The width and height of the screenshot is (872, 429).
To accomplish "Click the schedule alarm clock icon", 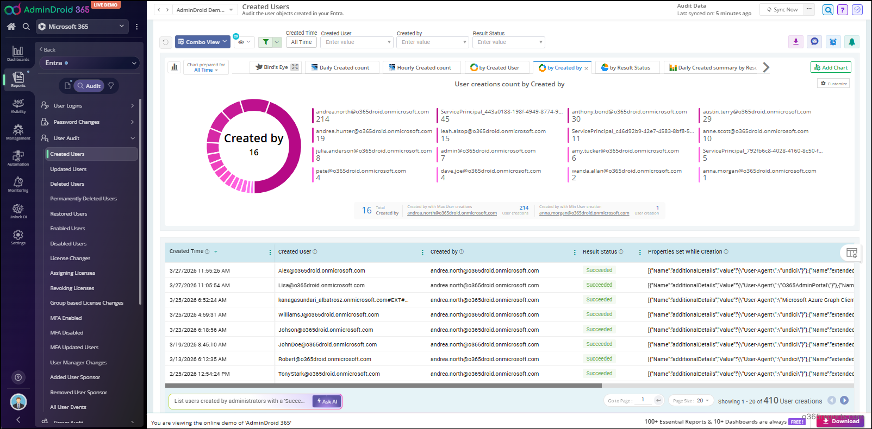I will [833, 42].
